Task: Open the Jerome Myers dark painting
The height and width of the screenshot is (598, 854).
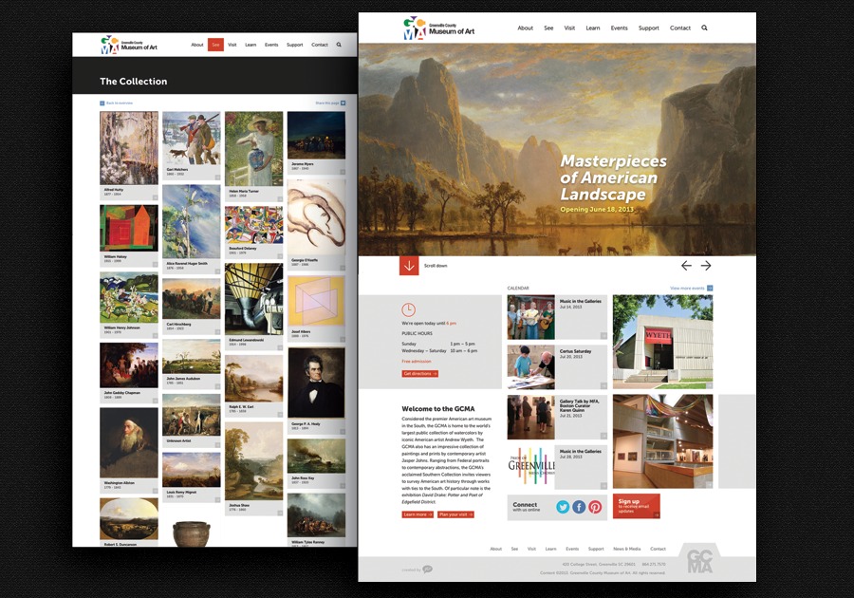Action: click(316, 135)
